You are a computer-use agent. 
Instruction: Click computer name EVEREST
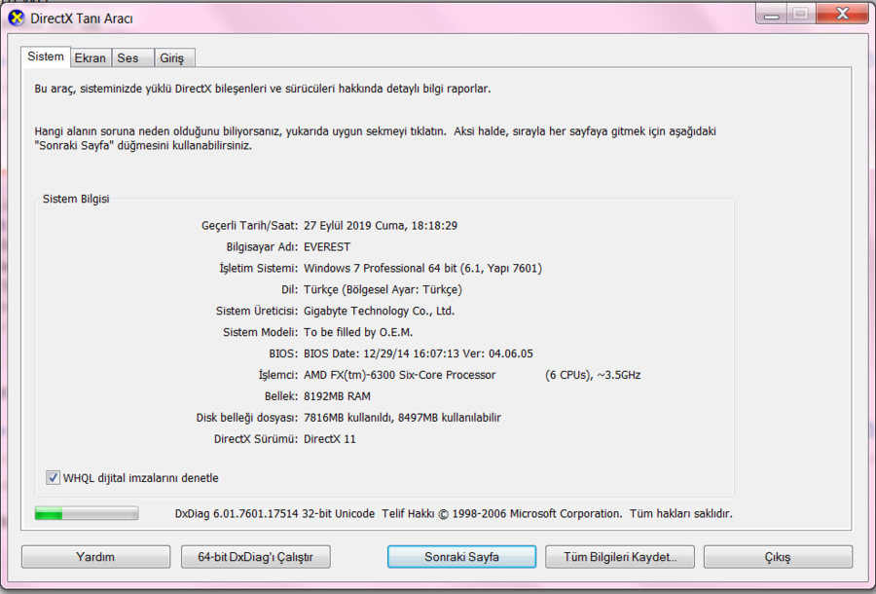327,247
